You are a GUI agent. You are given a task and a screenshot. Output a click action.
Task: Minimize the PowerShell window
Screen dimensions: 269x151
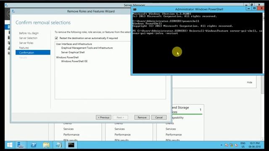point(248,8)
